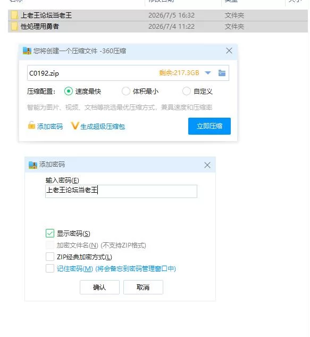This screenshot has height=337, width=310.
Task: Tick the 记住密码(M) checkbox
Action: tap(50, 268)
